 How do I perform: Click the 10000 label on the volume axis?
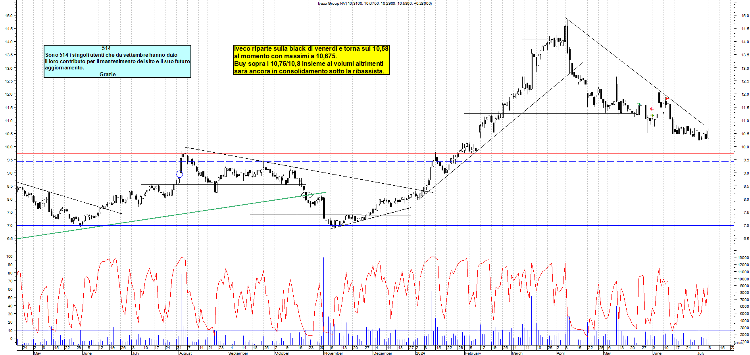coord(743,279)
